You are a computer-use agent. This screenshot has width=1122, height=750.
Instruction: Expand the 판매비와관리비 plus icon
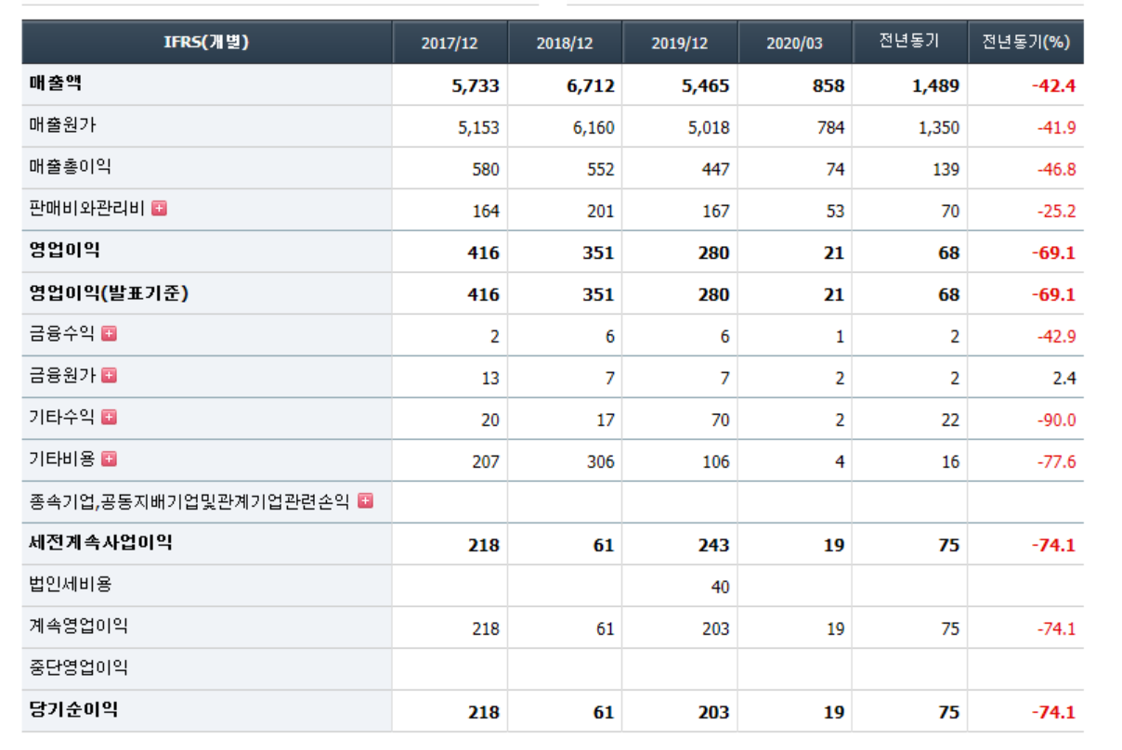(x=159, y=209)
